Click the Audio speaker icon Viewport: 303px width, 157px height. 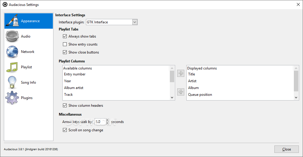coord(12,36)
